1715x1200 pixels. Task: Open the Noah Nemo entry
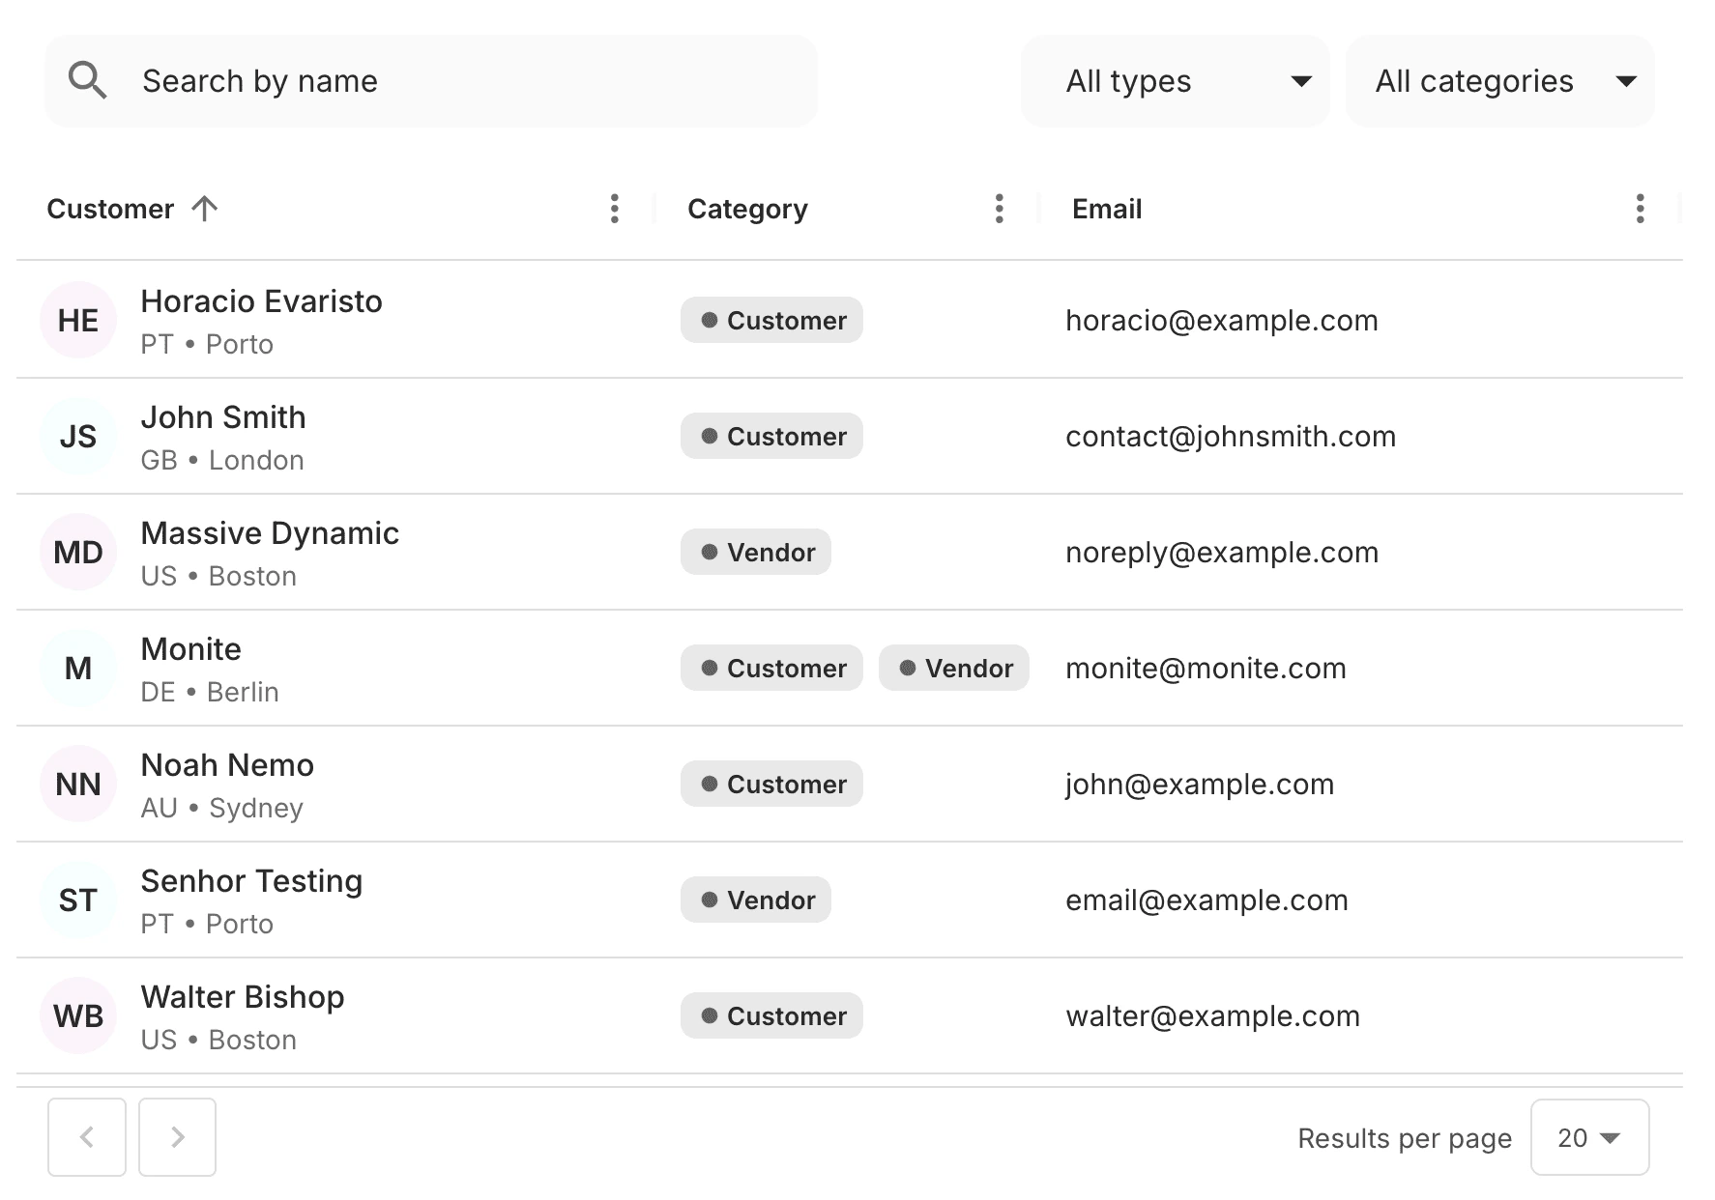pos(227,766)
